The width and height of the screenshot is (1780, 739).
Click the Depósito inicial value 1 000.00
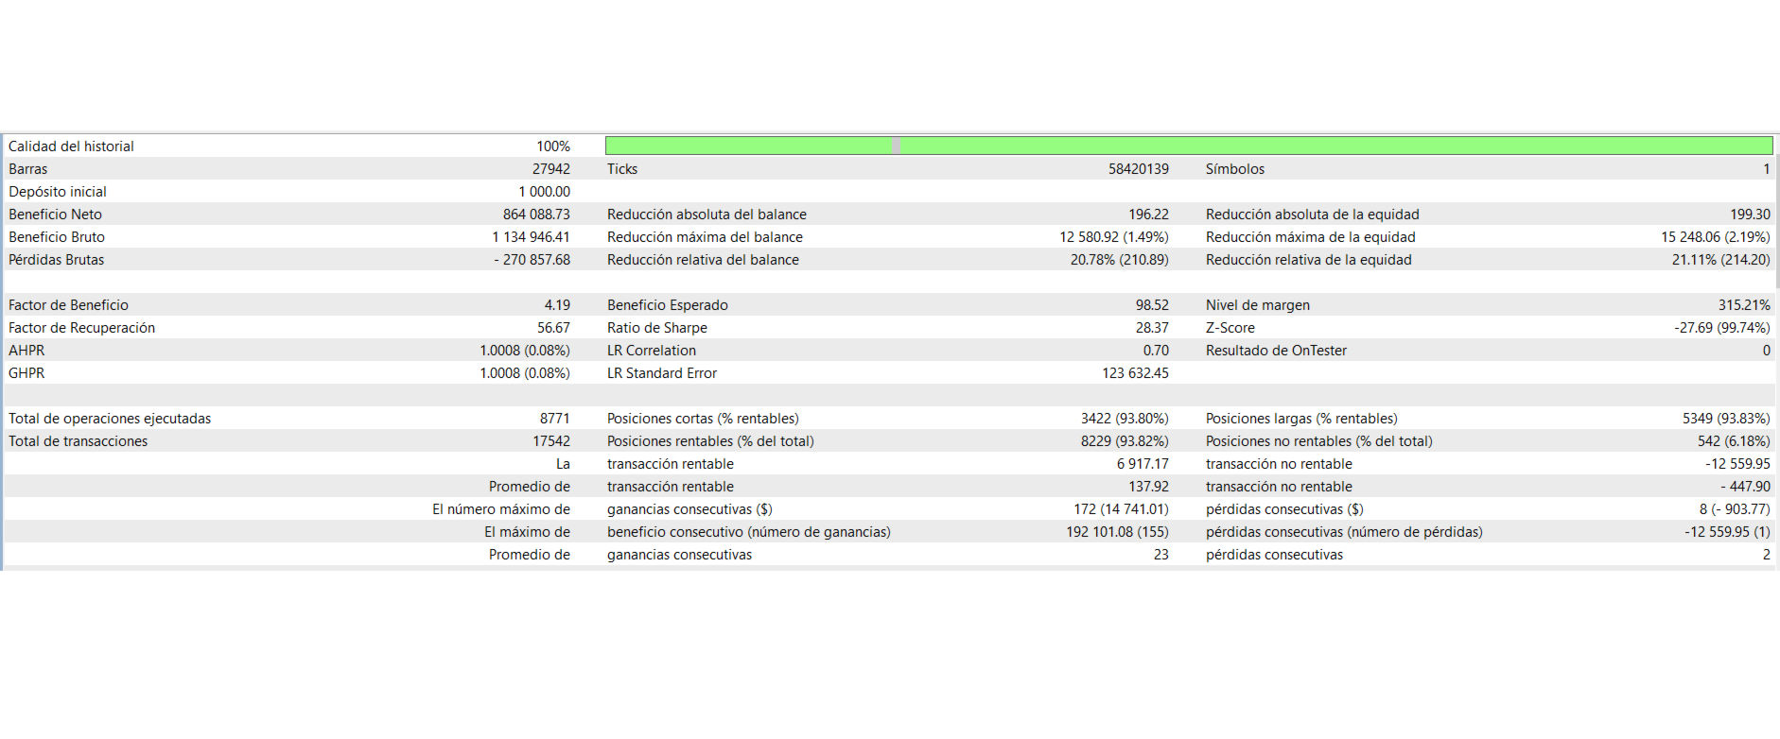pos(544,192)
